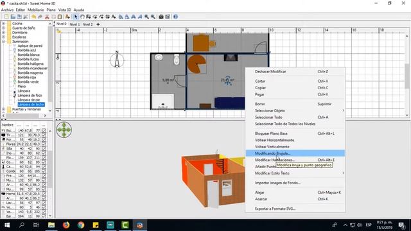
Task: Choose Seleccionar Todo in context menu
Action: 295,117
